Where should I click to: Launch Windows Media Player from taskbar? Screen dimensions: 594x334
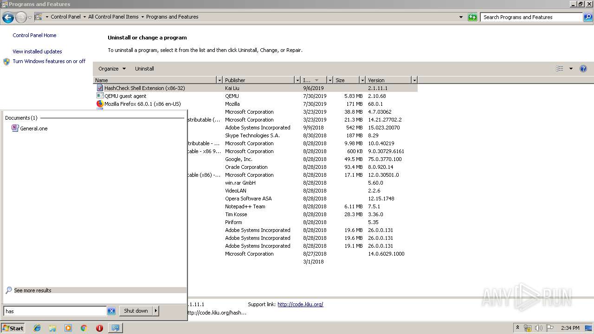tap(68, 328)
